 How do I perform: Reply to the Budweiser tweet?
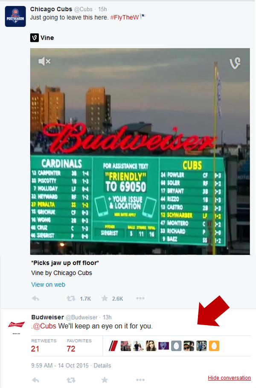(x=35, y=380)
